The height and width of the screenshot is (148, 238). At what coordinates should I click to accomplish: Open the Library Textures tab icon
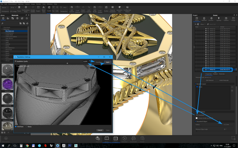[13, 18]
